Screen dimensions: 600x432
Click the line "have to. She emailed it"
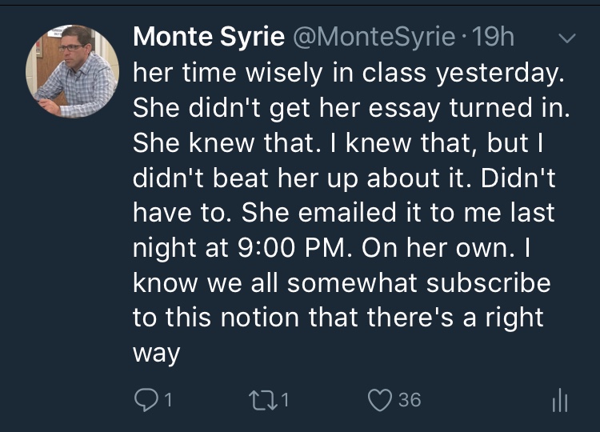tap(342, 213)
